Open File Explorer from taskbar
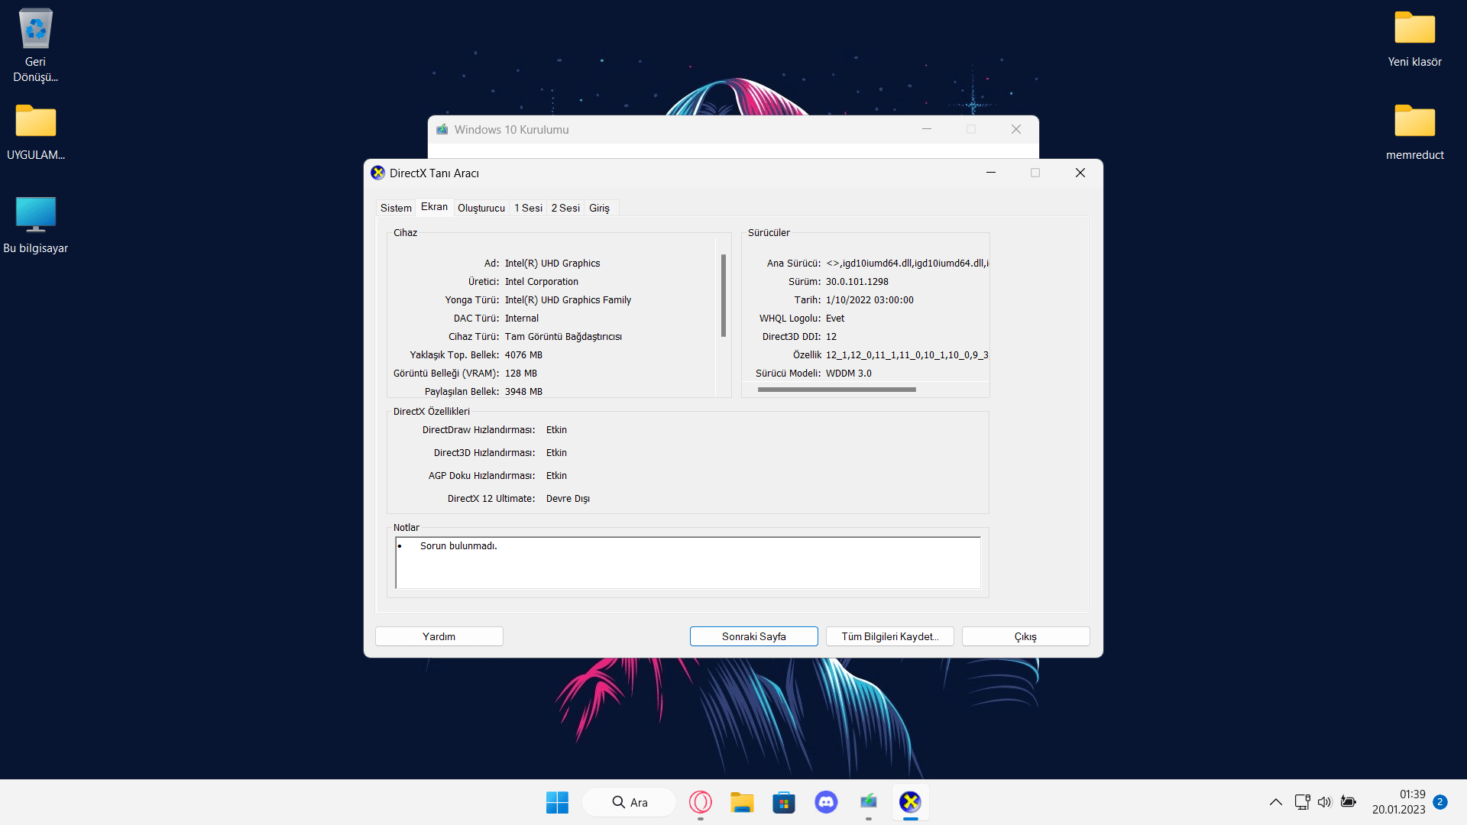 742,802
